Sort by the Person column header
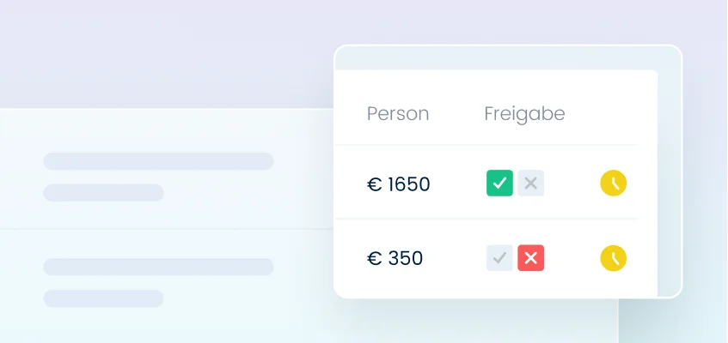This screenshot has width=728, height=343. click(x=398, y=114)
